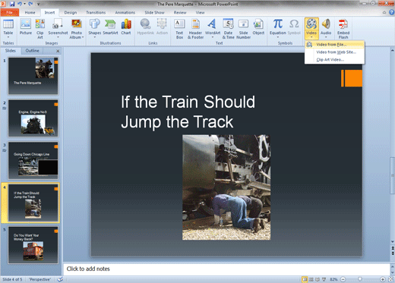Insert WordArt text

tap(213, 28)
